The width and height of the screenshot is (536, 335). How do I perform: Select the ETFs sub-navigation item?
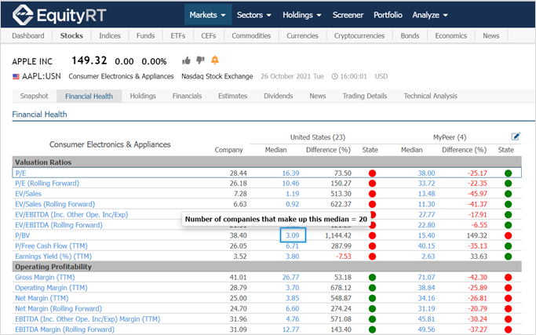(178, 35)
